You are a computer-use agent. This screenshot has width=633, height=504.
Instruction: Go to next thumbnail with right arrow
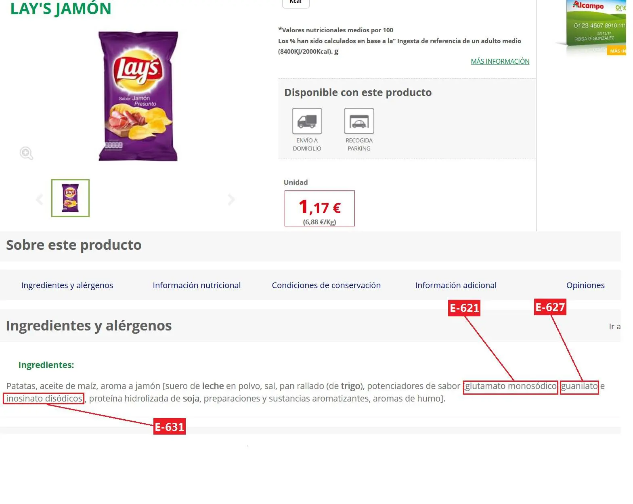[x=231, y=199]
